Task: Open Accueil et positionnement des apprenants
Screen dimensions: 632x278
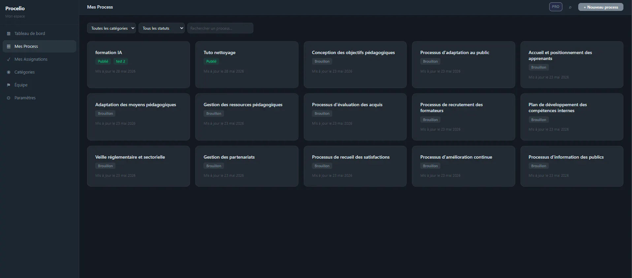Action: pos(572,65)
